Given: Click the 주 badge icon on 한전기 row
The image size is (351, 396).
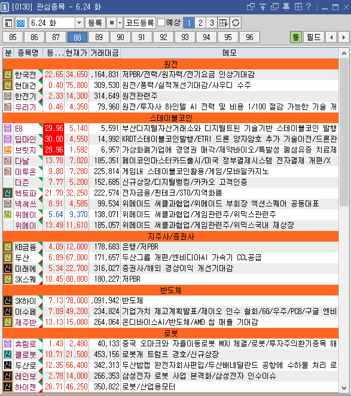Looking at the screenshot, I should click(x=8, y=96).
